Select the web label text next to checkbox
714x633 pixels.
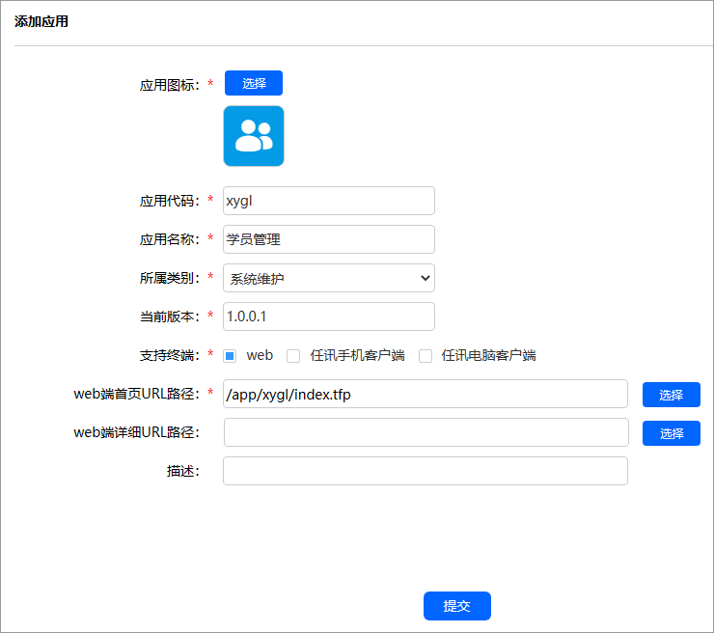(x=260, y=355)
